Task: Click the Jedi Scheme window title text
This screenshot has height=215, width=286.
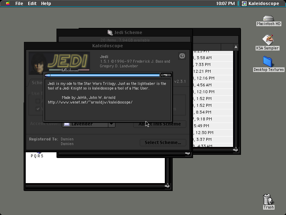Action: point(128,33)
